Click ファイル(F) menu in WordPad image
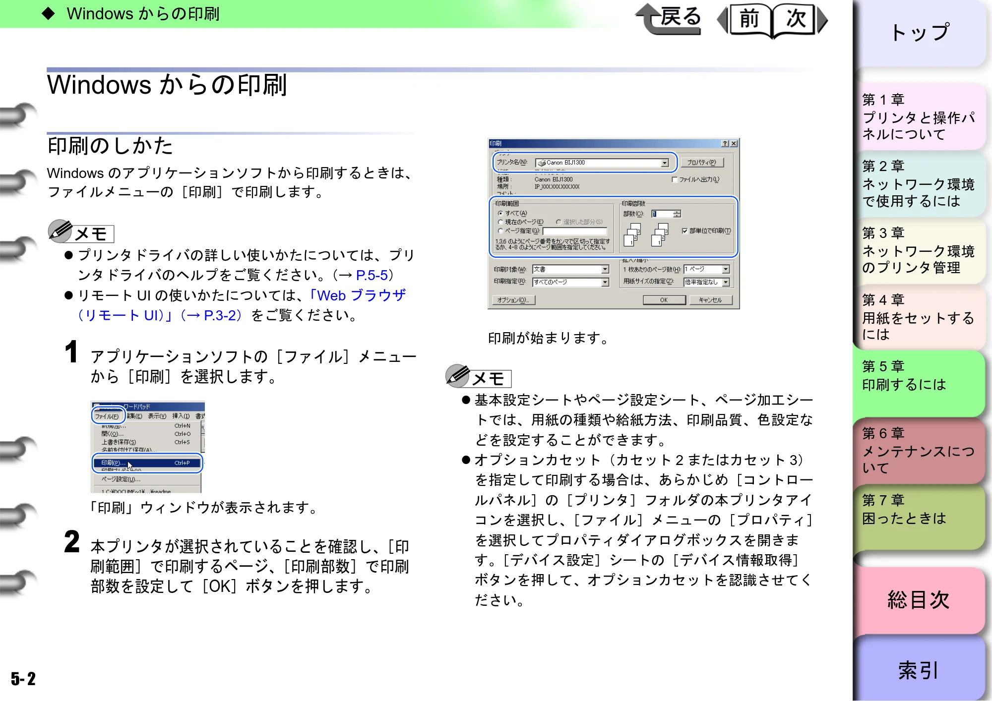Viewport: 992px width, 701px height. pyautogui.click(x=107, y=416)
